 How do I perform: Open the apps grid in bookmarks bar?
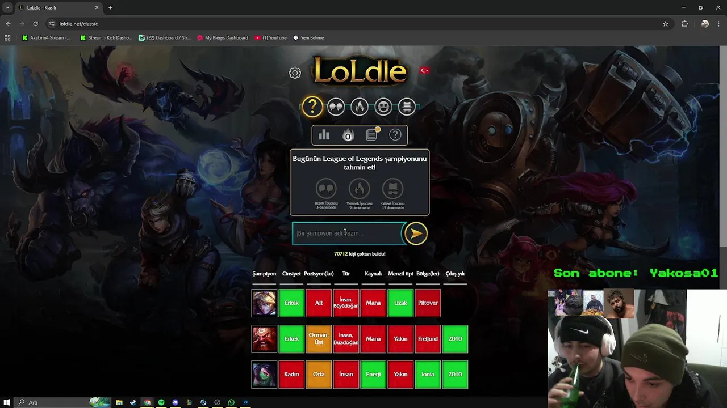tap(7, 38)
